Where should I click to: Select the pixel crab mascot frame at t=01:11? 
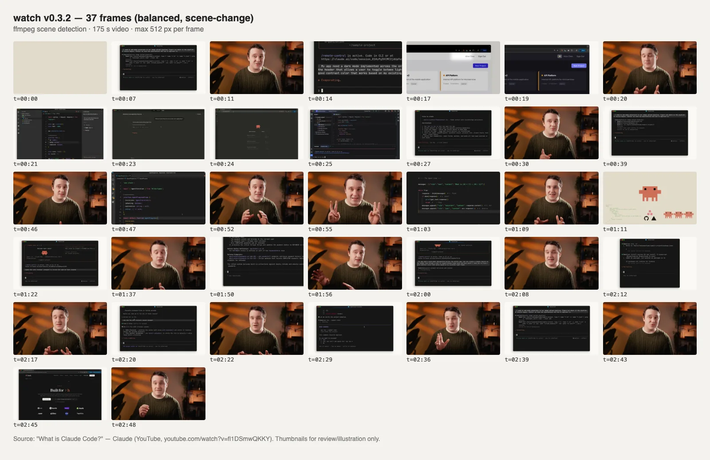click(x=650, y=198)
